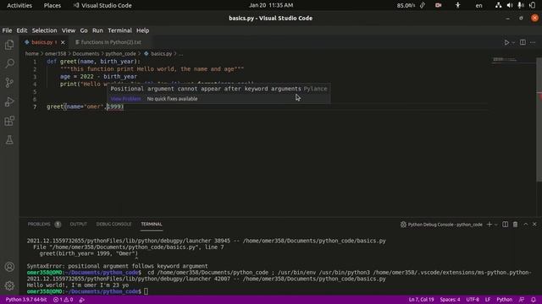542x304 pixels.
Task: Open volume speaker icon in system tray
Action: click(510, 5)
